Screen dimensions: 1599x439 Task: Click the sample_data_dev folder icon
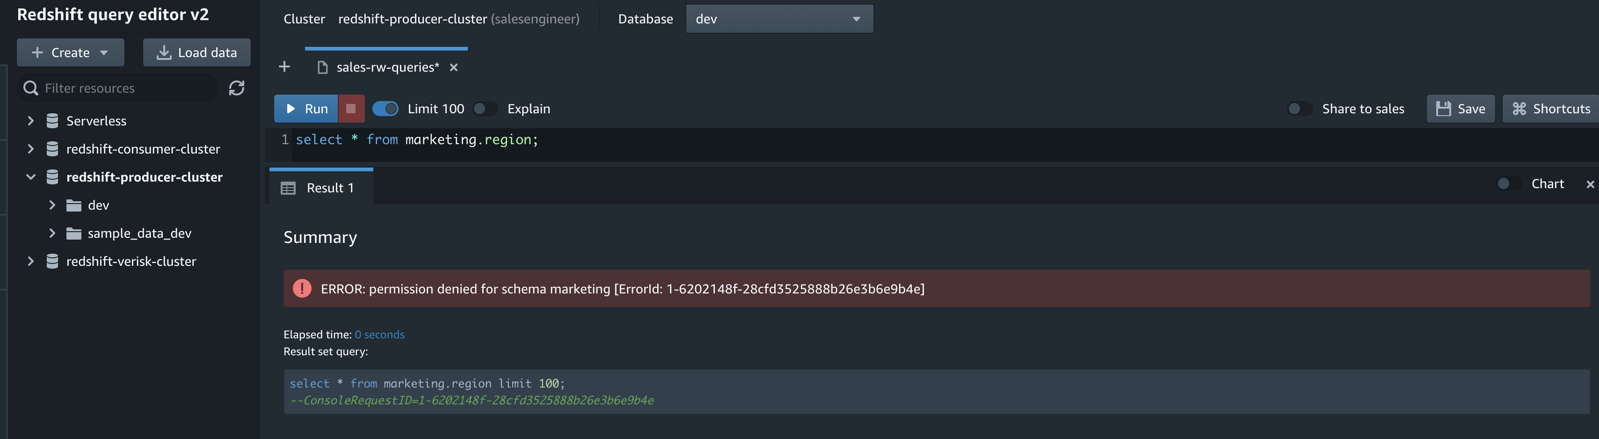coord(74,234)
